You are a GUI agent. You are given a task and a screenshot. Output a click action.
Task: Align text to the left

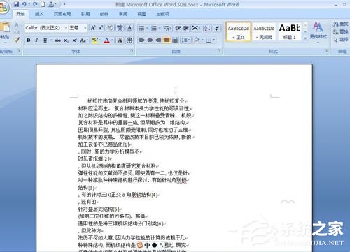(141, 40)
